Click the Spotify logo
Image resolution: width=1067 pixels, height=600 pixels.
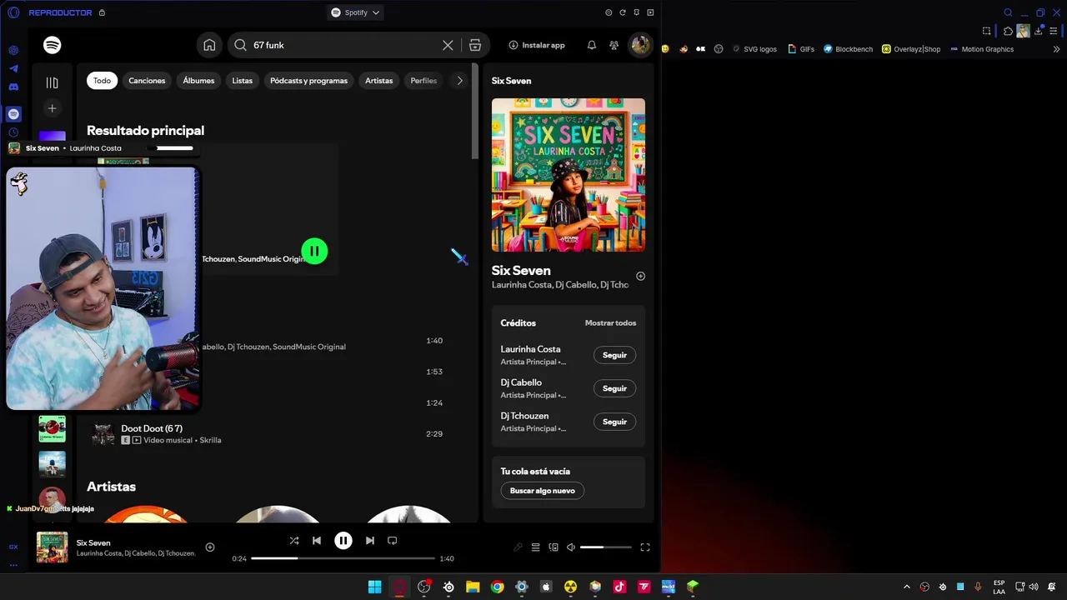pyautogui.click(x=53, y=45)
